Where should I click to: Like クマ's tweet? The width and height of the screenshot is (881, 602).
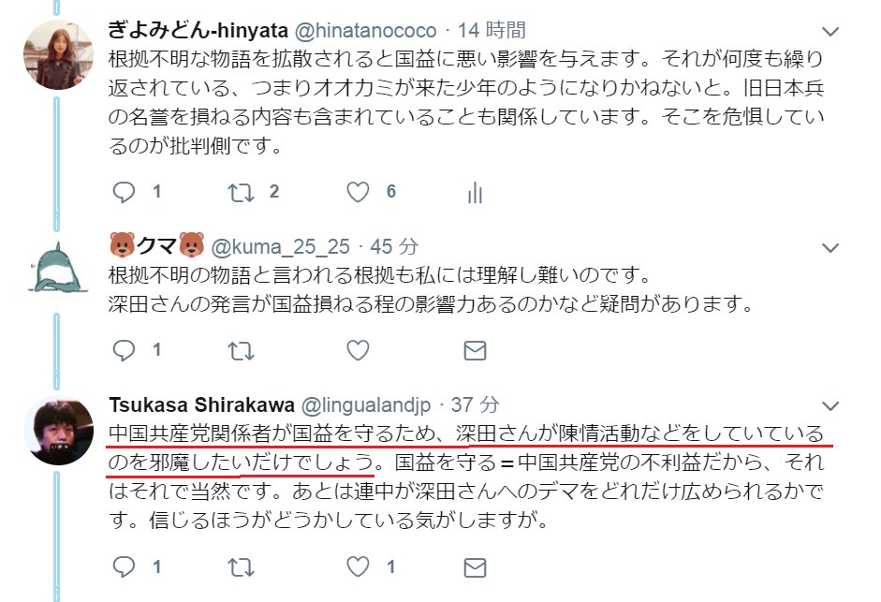(x=358, y=350)
